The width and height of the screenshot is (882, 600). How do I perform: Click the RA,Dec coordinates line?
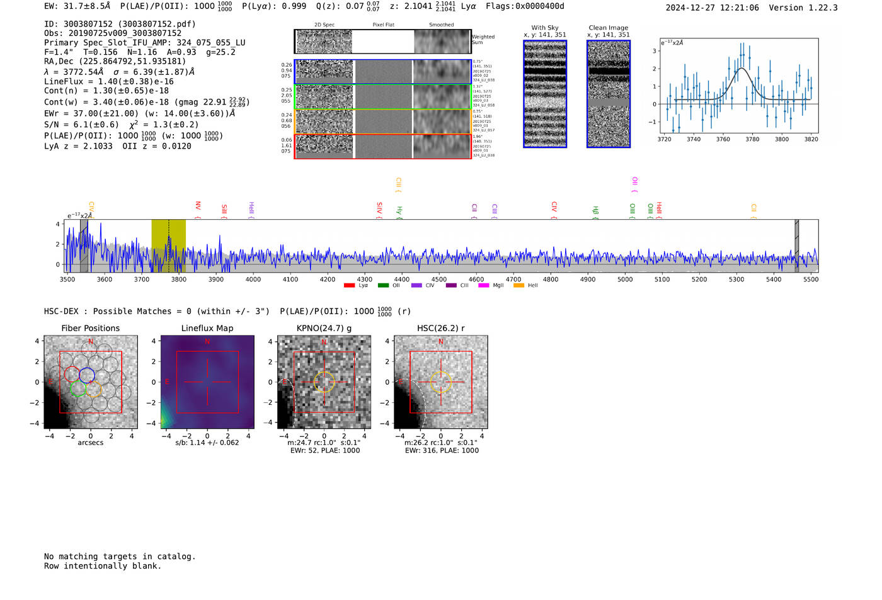115,61
